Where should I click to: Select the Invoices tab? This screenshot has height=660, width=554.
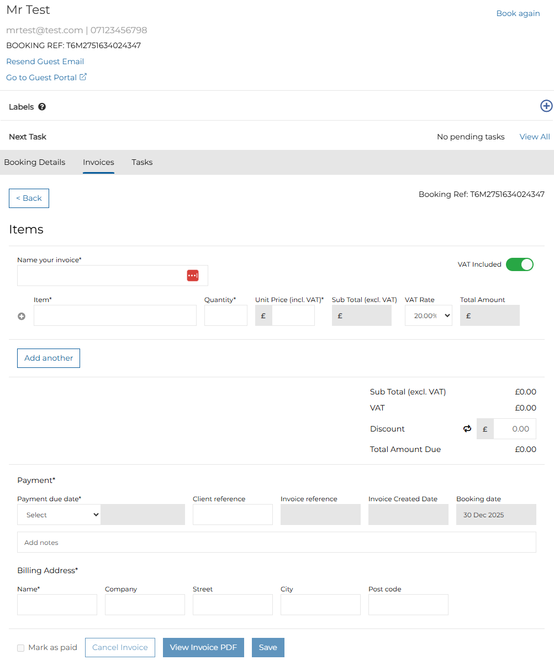point(98,162)
